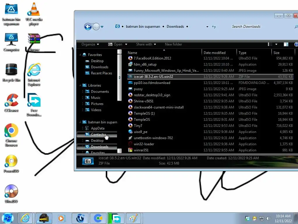The height and width of the screenshot is (224, 298).
Task: Open the Paint taskbar icon
Action: (x=134, y=218)
